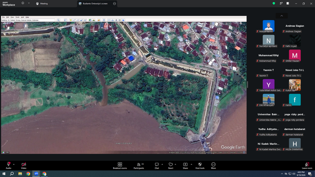Mute or unmute the Audio microphone
Screen dimensions: 315x177
pyautogui.click(x=8, y=166)
